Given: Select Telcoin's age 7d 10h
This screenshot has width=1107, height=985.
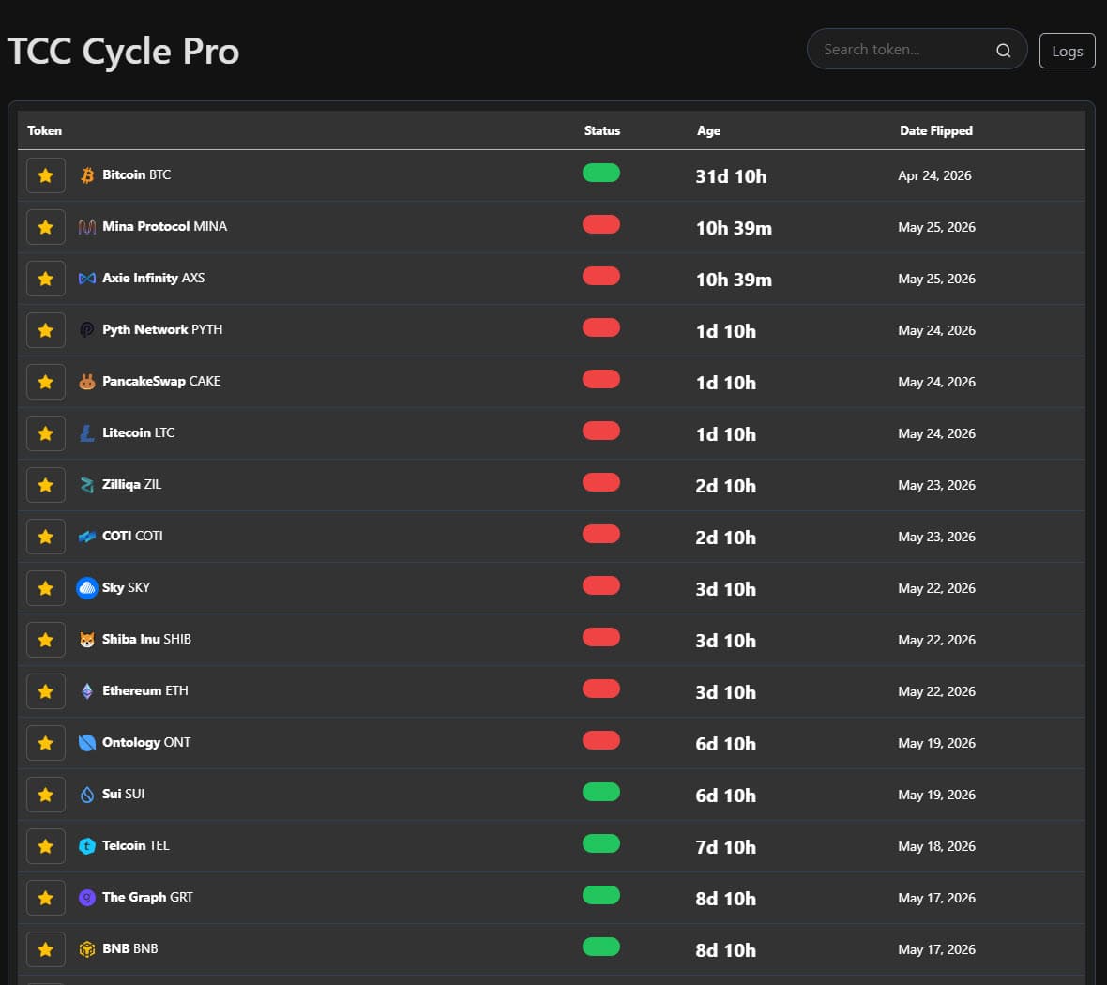Looking at the screenshot, I should point(725,847).
